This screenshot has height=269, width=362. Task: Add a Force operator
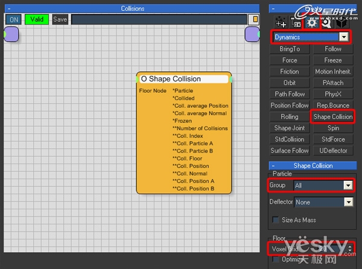coord(290,60)
